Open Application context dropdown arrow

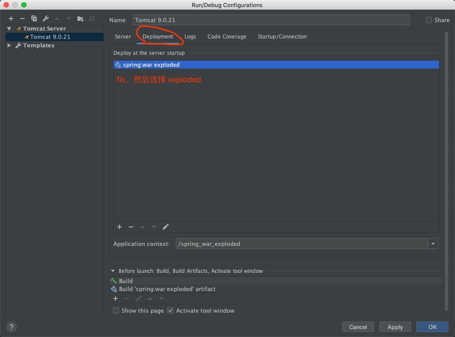[433, 244]
